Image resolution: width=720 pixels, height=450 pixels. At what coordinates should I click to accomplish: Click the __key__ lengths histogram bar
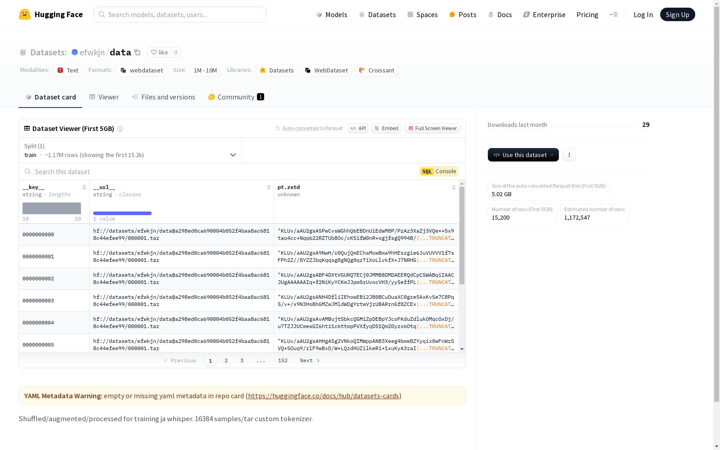52,208
